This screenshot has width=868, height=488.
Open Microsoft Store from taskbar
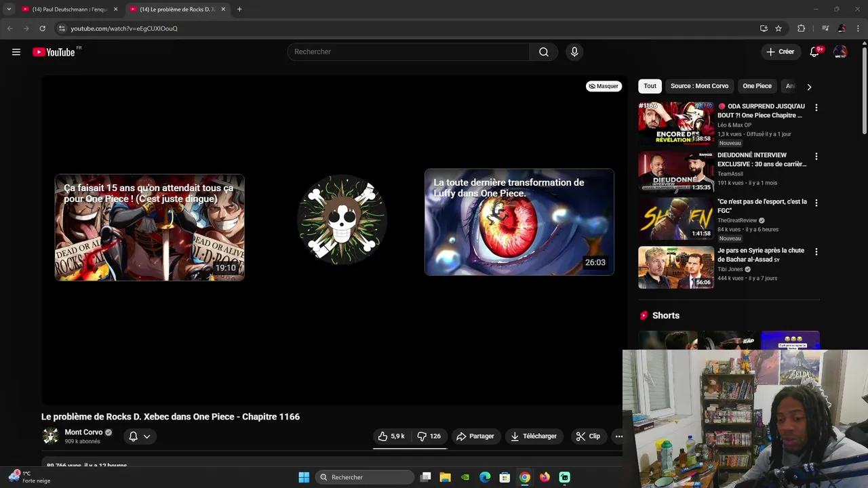[x=505, y=477]
